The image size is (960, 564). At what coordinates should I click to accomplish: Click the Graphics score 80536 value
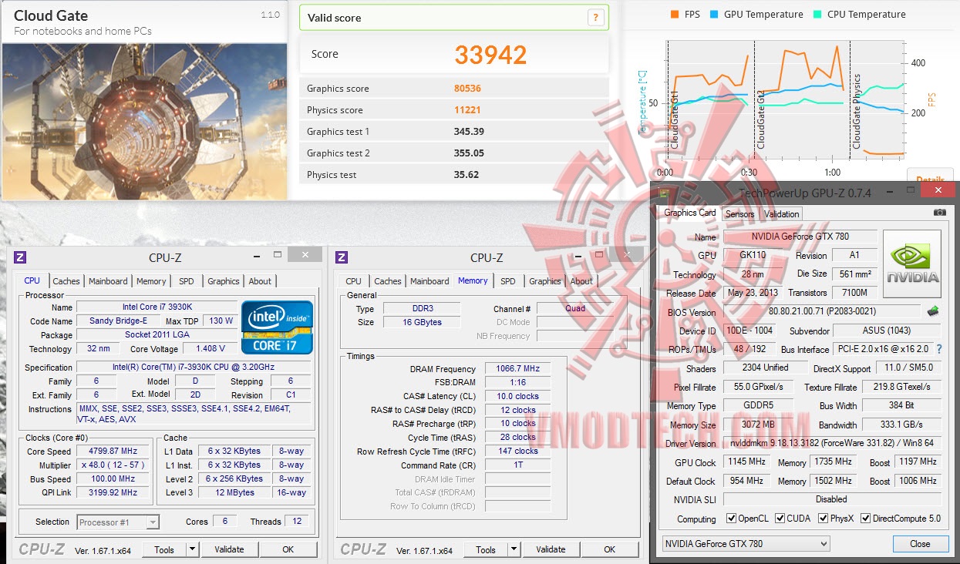467,89
